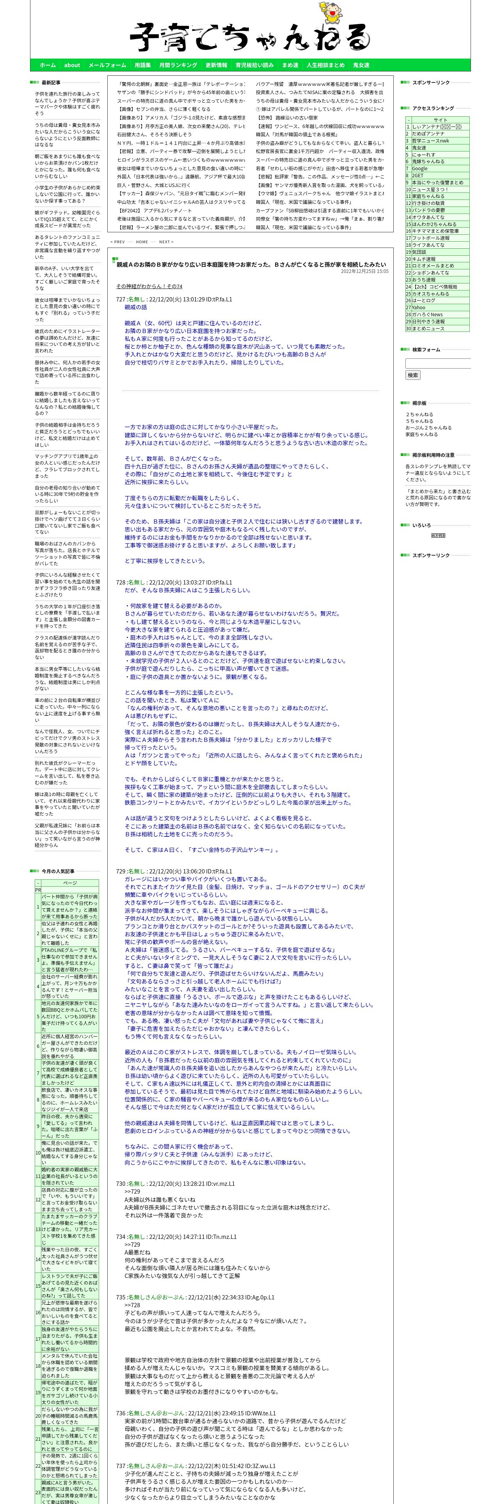Open ロミオメールまとめ ranking link
The height and width of the screenshot is (1504, 501).
click(x=433, y=266)
